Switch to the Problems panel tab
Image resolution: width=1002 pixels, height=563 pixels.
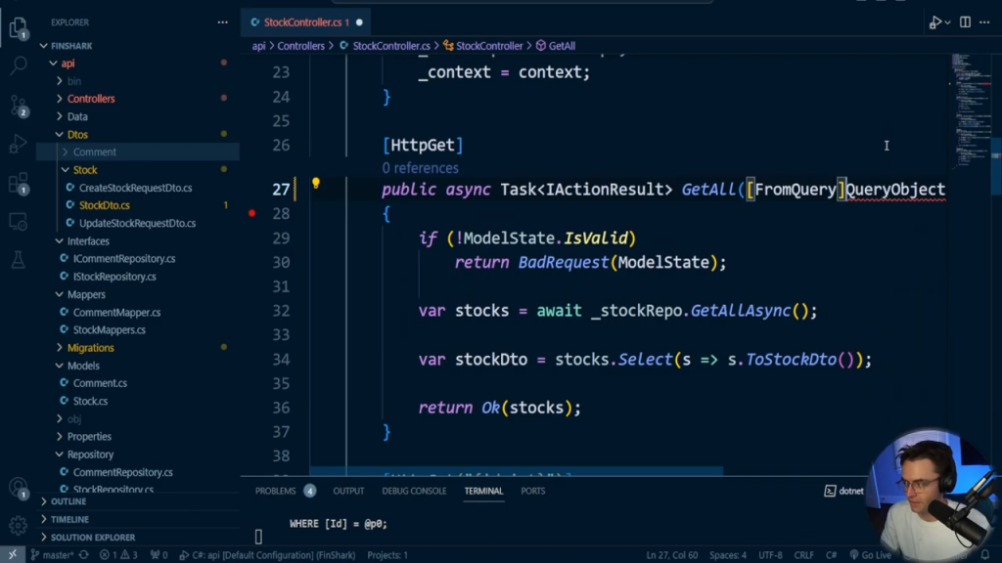pyautogui.click(x=275, y=491)
